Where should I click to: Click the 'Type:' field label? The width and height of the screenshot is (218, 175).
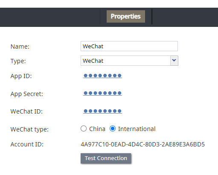[18, 61]
